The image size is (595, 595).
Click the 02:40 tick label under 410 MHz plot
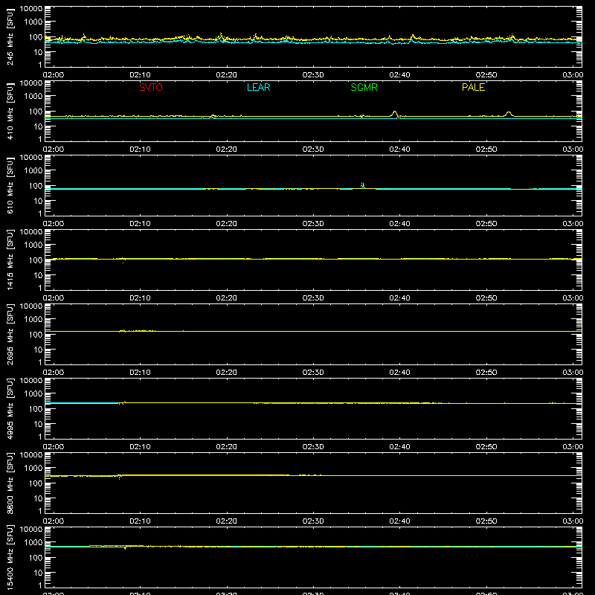399,149
